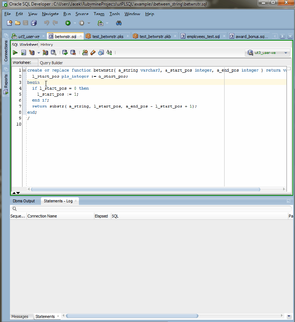This screenshot has height=322, width=295.
Task: Open a file with the folder icon
Action: [17, 23]
